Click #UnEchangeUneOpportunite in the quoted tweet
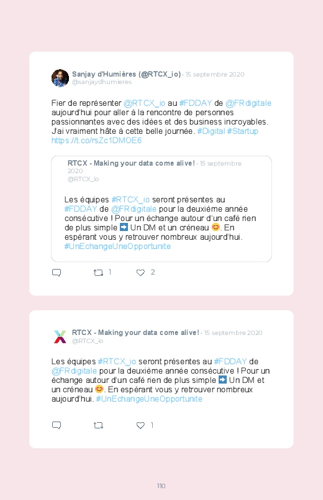 [117, 247]
